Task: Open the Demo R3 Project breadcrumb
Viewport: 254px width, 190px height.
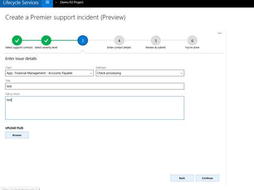Action: (71, 3)
